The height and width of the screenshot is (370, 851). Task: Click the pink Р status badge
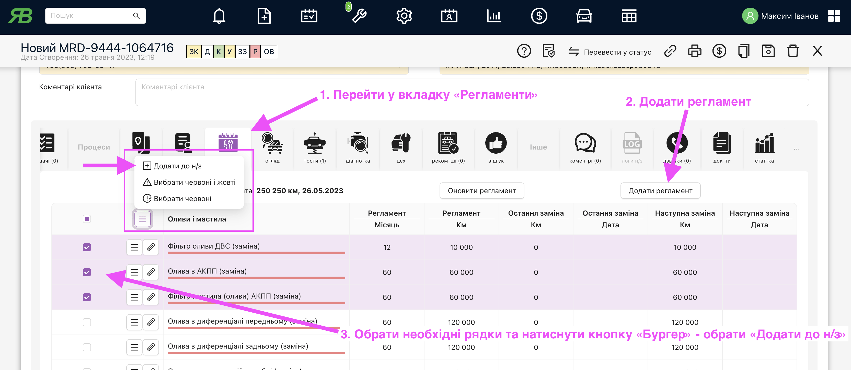click(255, 52)
